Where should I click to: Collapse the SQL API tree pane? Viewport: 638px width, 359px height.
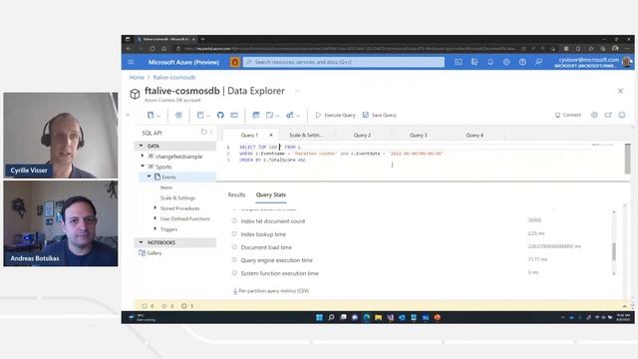[211, 132]
